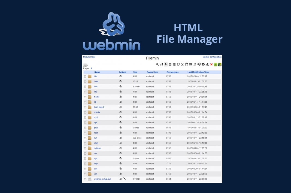Check the checkbox beside webmin-setup.out
The image size is (291, 193).
click(x=85, y=179)
